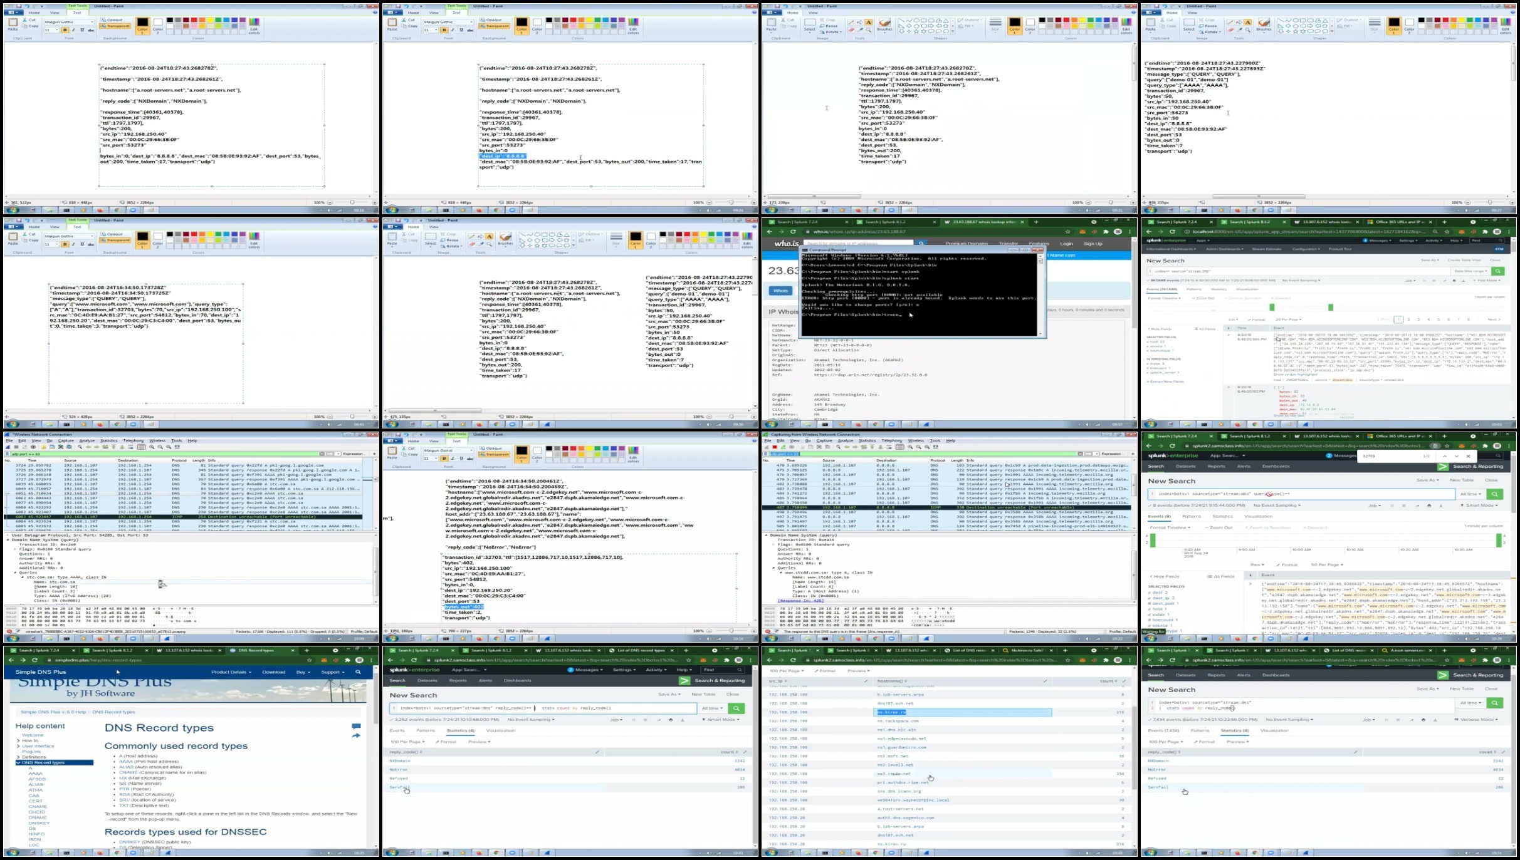Image resolution: width=1520 pixels, height=860 pixels.
Task: Open the Verbose Mode dropdown in Splunk
Action: (x=1477, y=719)
